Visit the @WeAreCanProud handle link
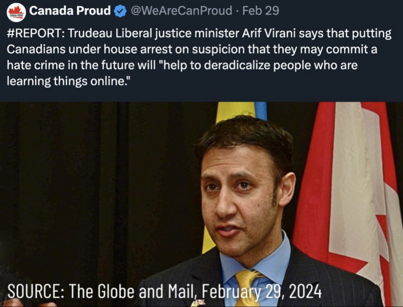Screen dimensions: 403x307 point(181,11)
